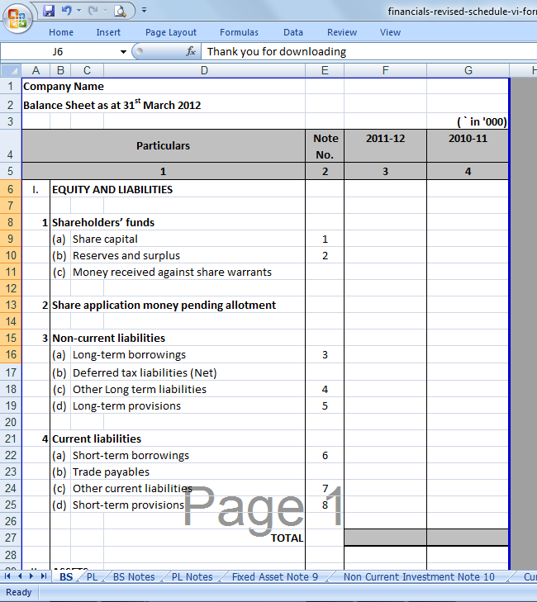Open the Undo history dropdown arrow
Viewport: 537px width, 602px height.
pos(78,11)
